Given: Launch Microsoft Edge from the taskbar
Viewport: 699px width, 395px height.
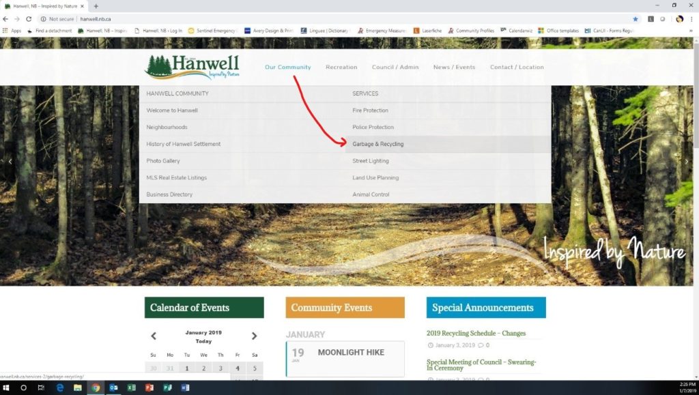Looking at the screenshot, I should point(60,388).
